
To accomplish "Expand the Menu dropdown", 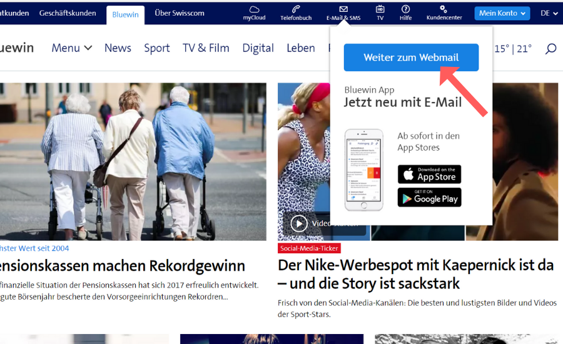I will (71, 48).
